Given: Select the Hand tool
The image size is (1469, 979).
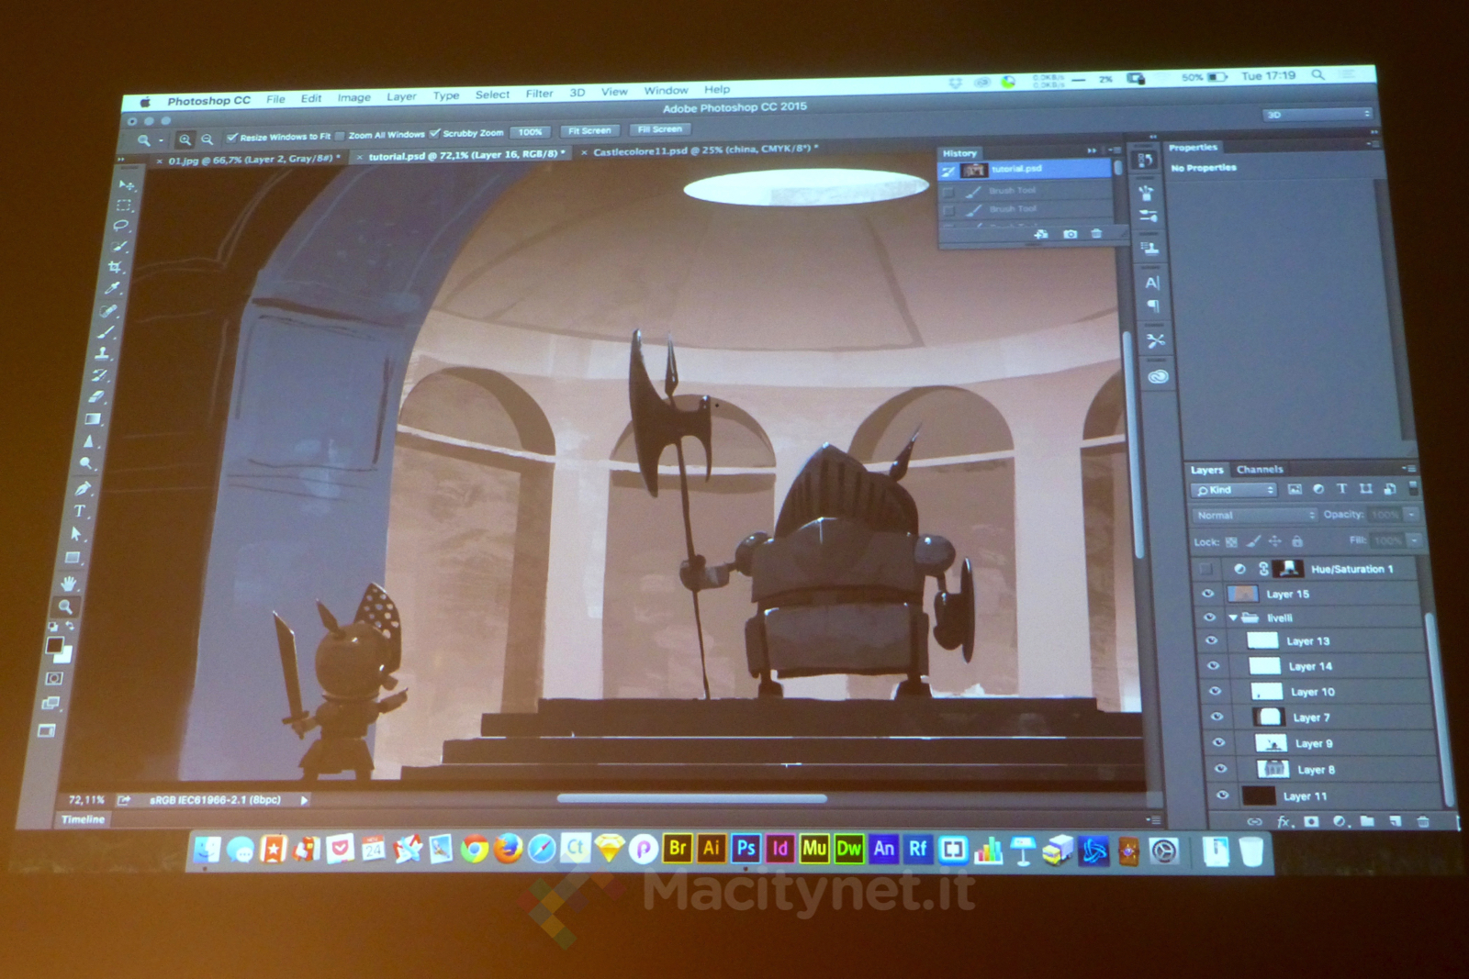Looking at the screenshot, I should coord(69,583).
